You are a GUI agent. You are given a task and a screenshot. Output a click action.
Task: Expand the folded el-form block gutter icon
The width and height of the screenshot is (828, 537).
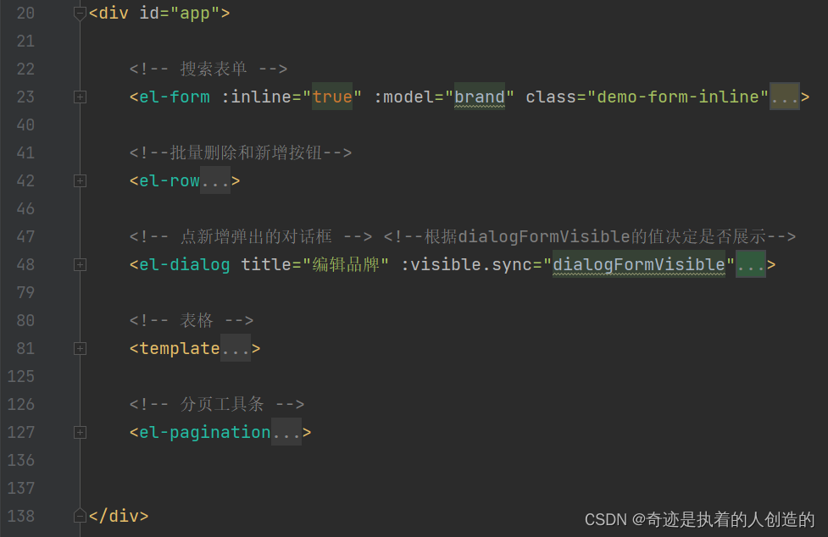click(80, 97)
